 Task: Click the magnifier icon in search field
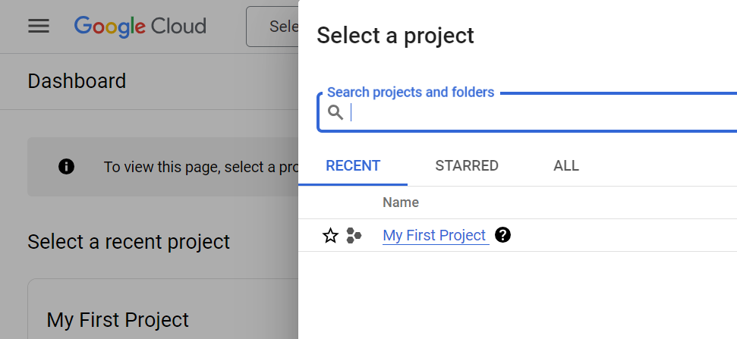(335, 113)
